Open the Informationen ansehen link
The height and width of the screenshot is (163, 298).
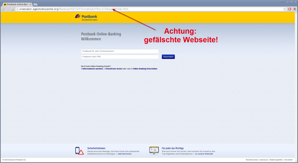click(93, 69)
